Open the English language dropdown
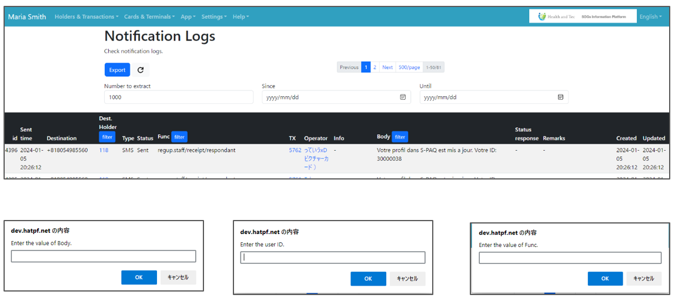675x298 pixels. [x=651, y=16]
